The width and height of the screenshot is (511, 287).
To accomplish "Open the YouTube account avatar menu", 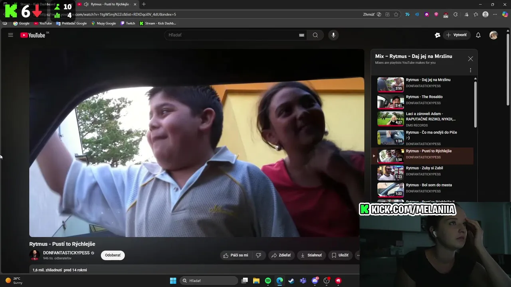I will click(x=494, y=35).
